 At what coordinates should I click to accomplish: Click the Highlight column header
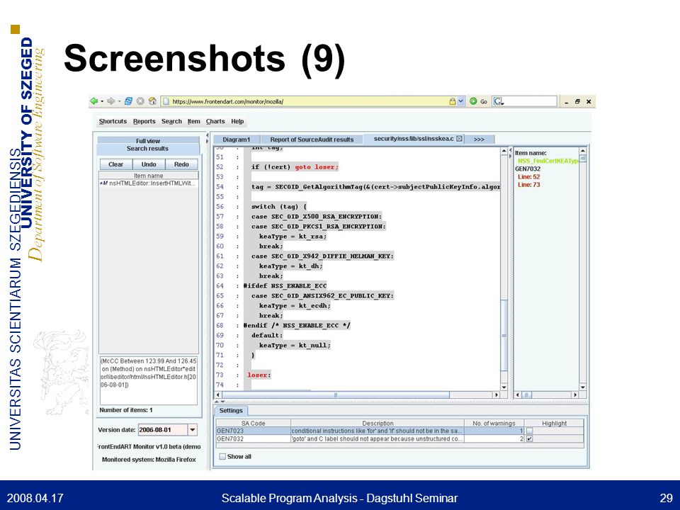[x=554, y=424]
